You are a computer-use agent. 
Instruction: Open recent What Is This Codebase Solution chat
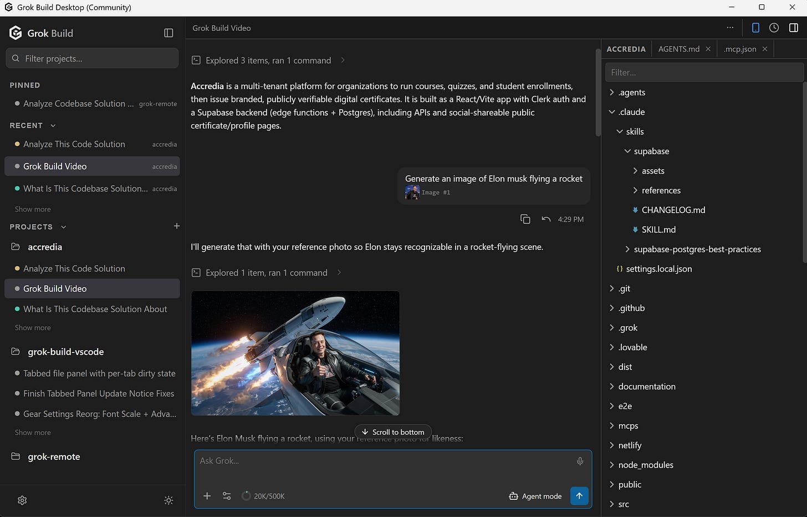(x=92, y=188)
